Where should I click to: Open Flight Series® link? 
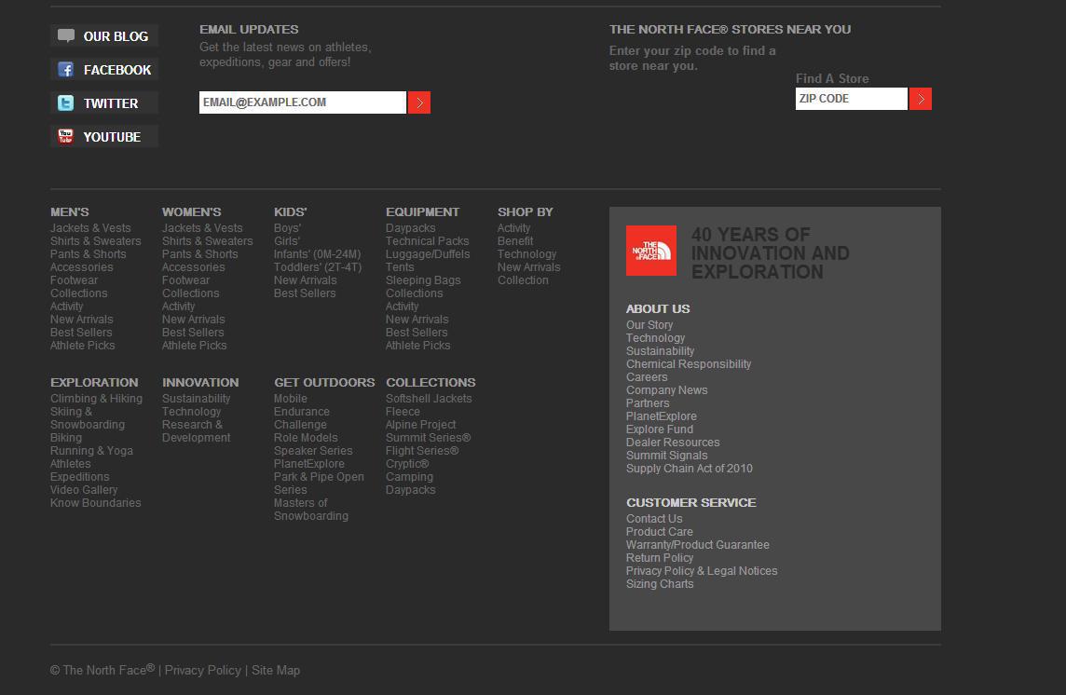tap(422, 451)
